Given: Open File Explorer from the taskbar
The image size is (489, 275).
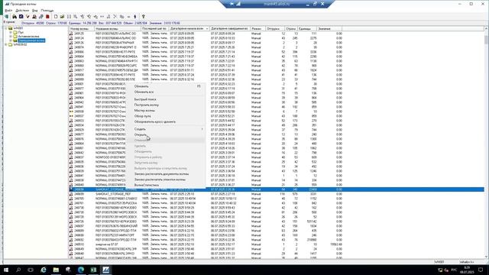Looking at the screenshot, I should 56,270.
